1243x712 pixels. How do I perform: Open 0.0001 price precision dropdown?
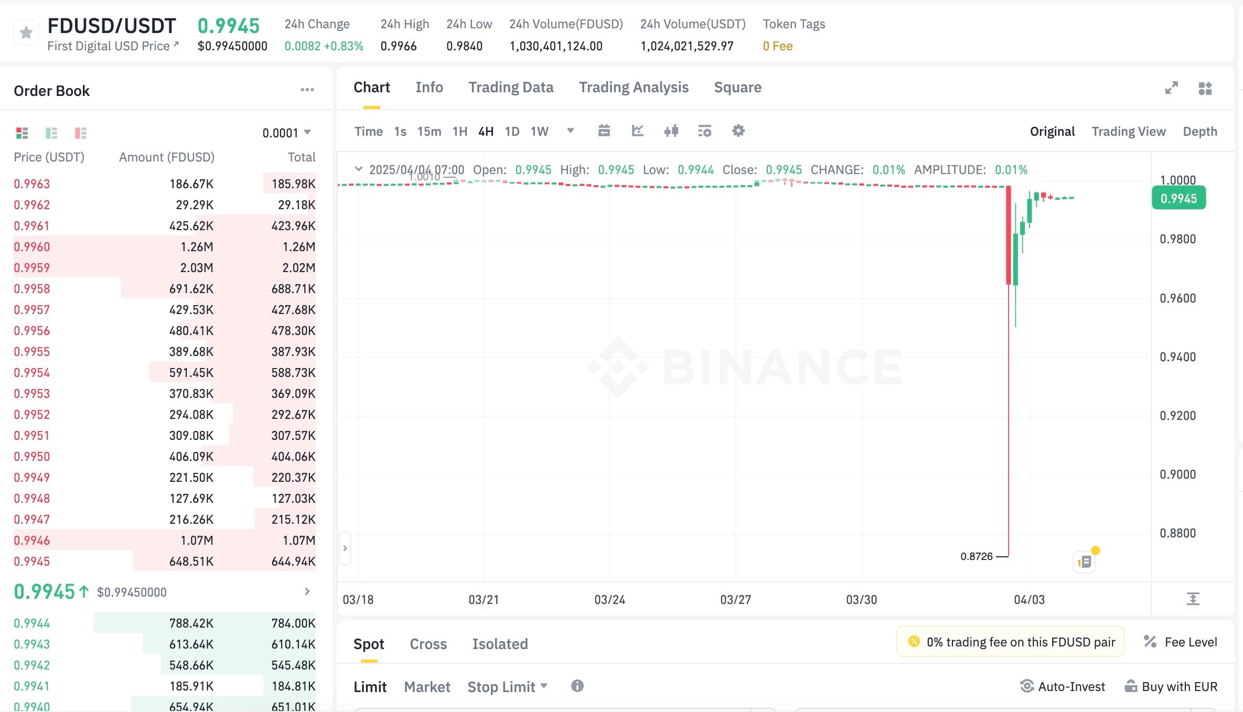(287, 133)
